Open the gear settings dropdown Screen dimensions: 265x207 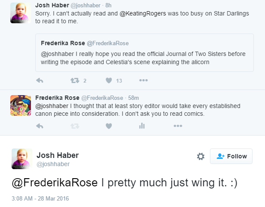[x=200, y=156]
